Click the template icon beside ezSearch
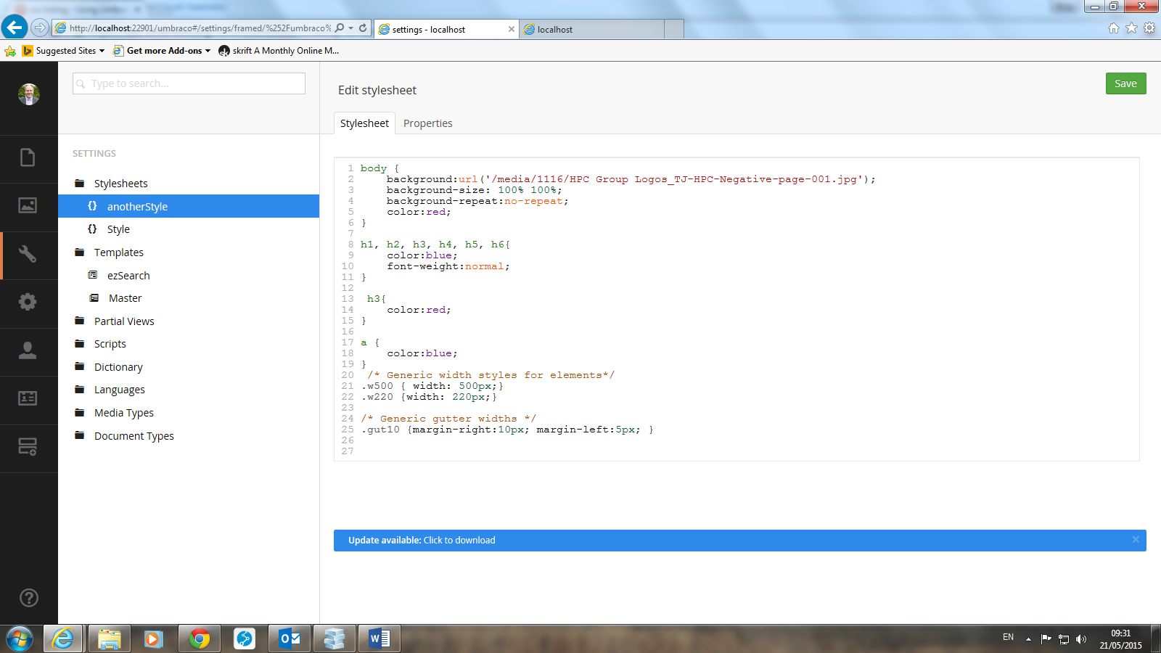This screenshot has height=653, width=1161. click(x=93, y=275)
